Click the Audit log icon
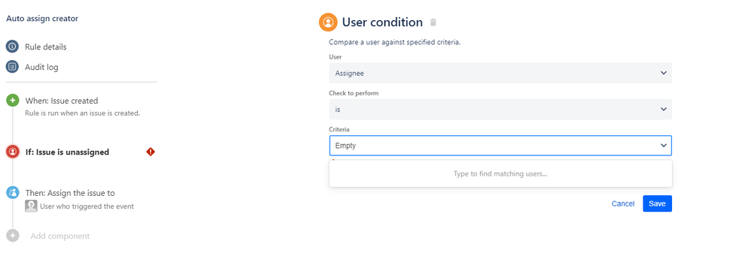The height and width of the screenshot is (274, 751). (x=12, y=67)
